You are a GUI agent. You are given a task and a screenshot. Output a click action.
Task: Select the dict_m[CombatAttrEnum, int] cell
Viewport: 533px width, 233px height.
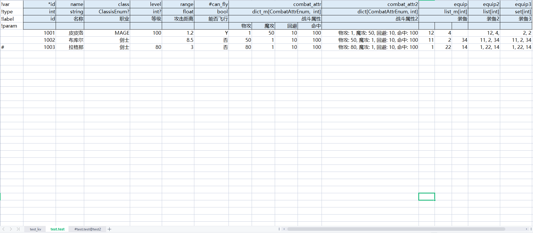point(275,12)
